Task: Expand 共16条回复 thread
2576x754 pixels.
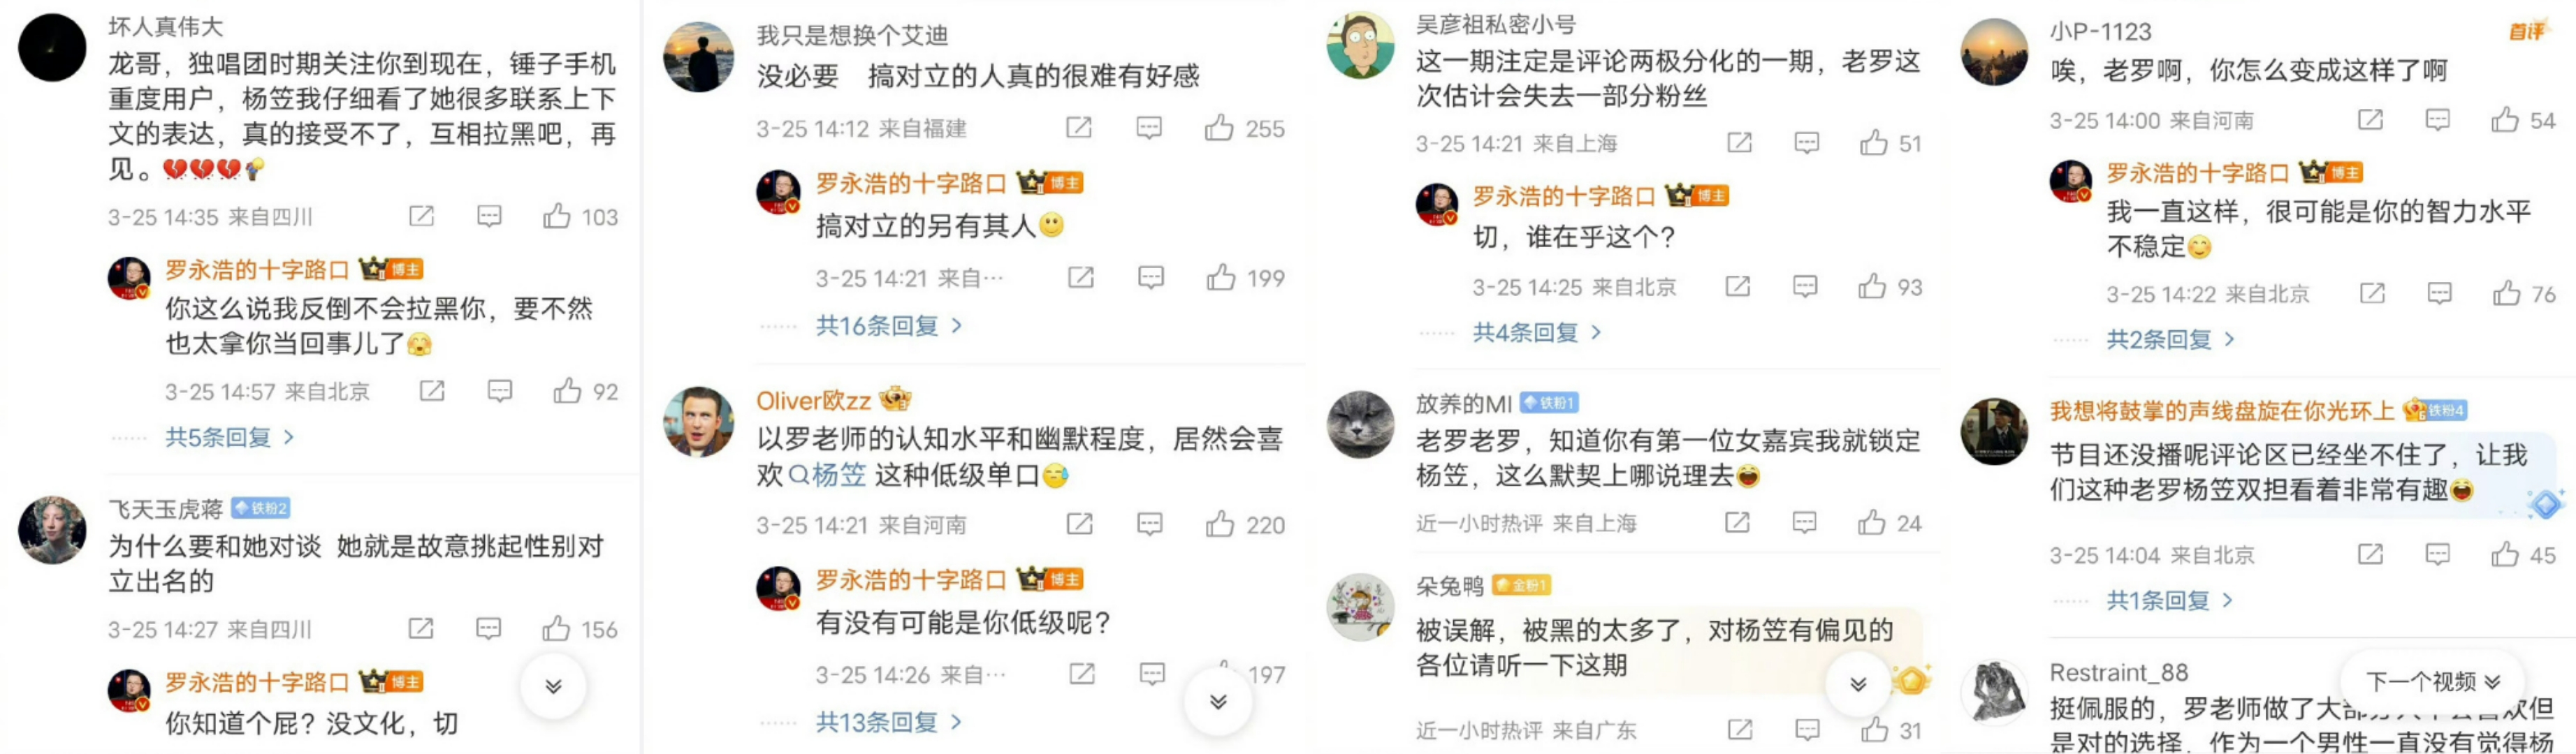Action: click(888, 325)
